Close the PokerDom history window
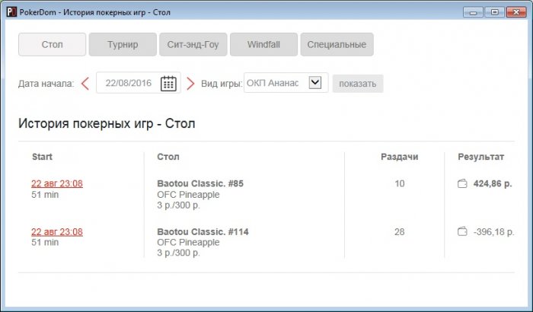 click(516, 12)
